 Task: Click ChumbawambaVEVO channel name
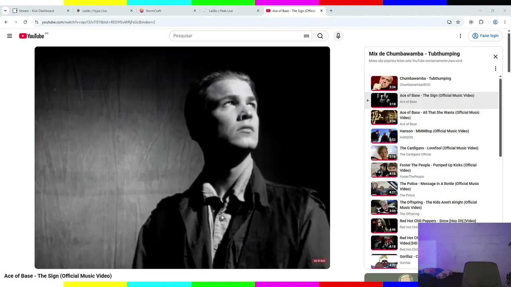415,85
